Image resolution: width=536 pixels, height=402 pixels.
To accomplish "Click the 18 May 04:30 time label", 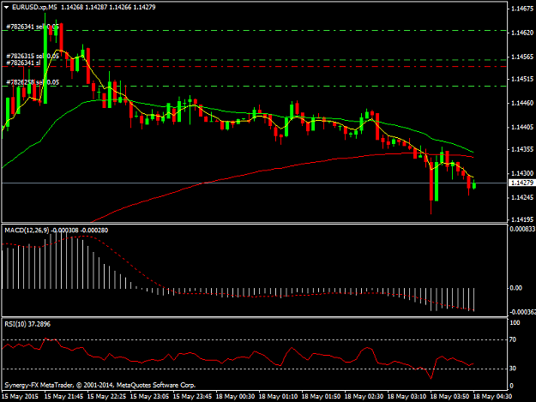I will click(x=492, y=397).
